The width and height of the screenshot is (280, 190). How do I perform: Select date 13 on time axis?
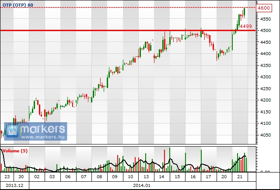(146, 177)
